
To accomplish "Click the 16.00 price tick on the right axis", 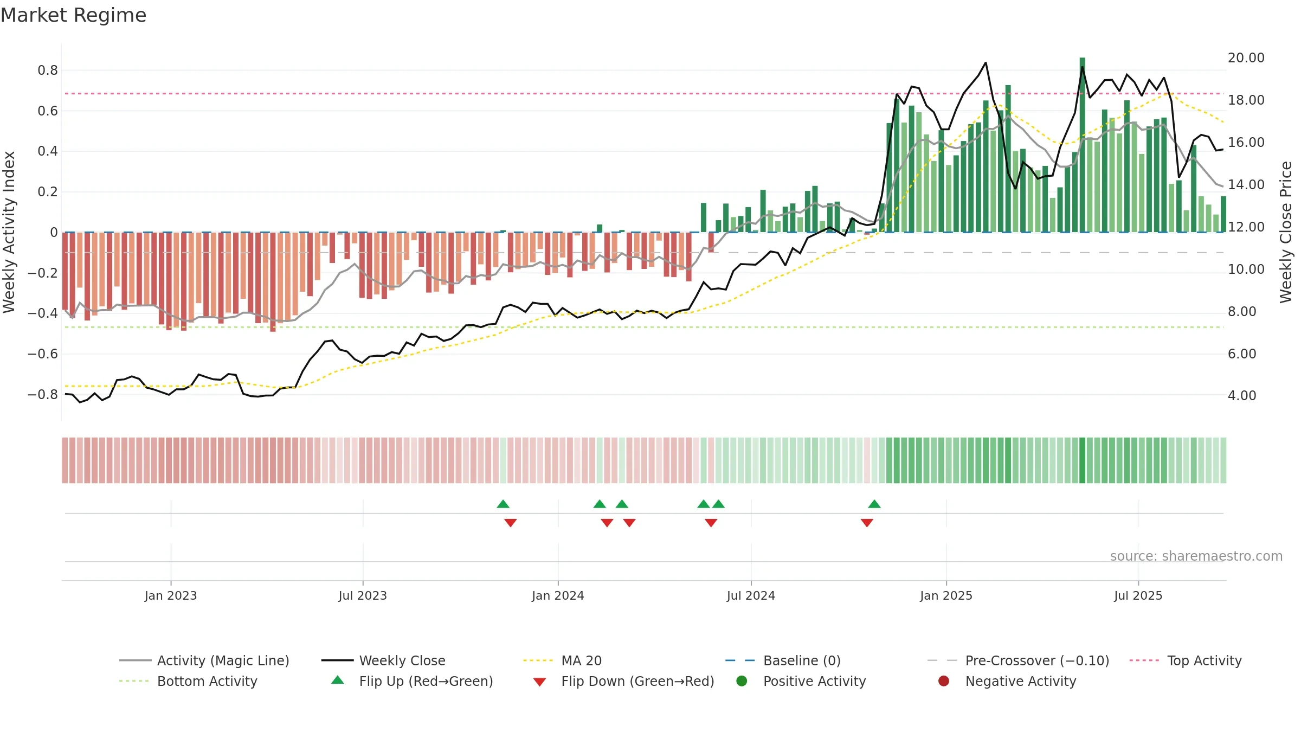I will point(1246,143).
